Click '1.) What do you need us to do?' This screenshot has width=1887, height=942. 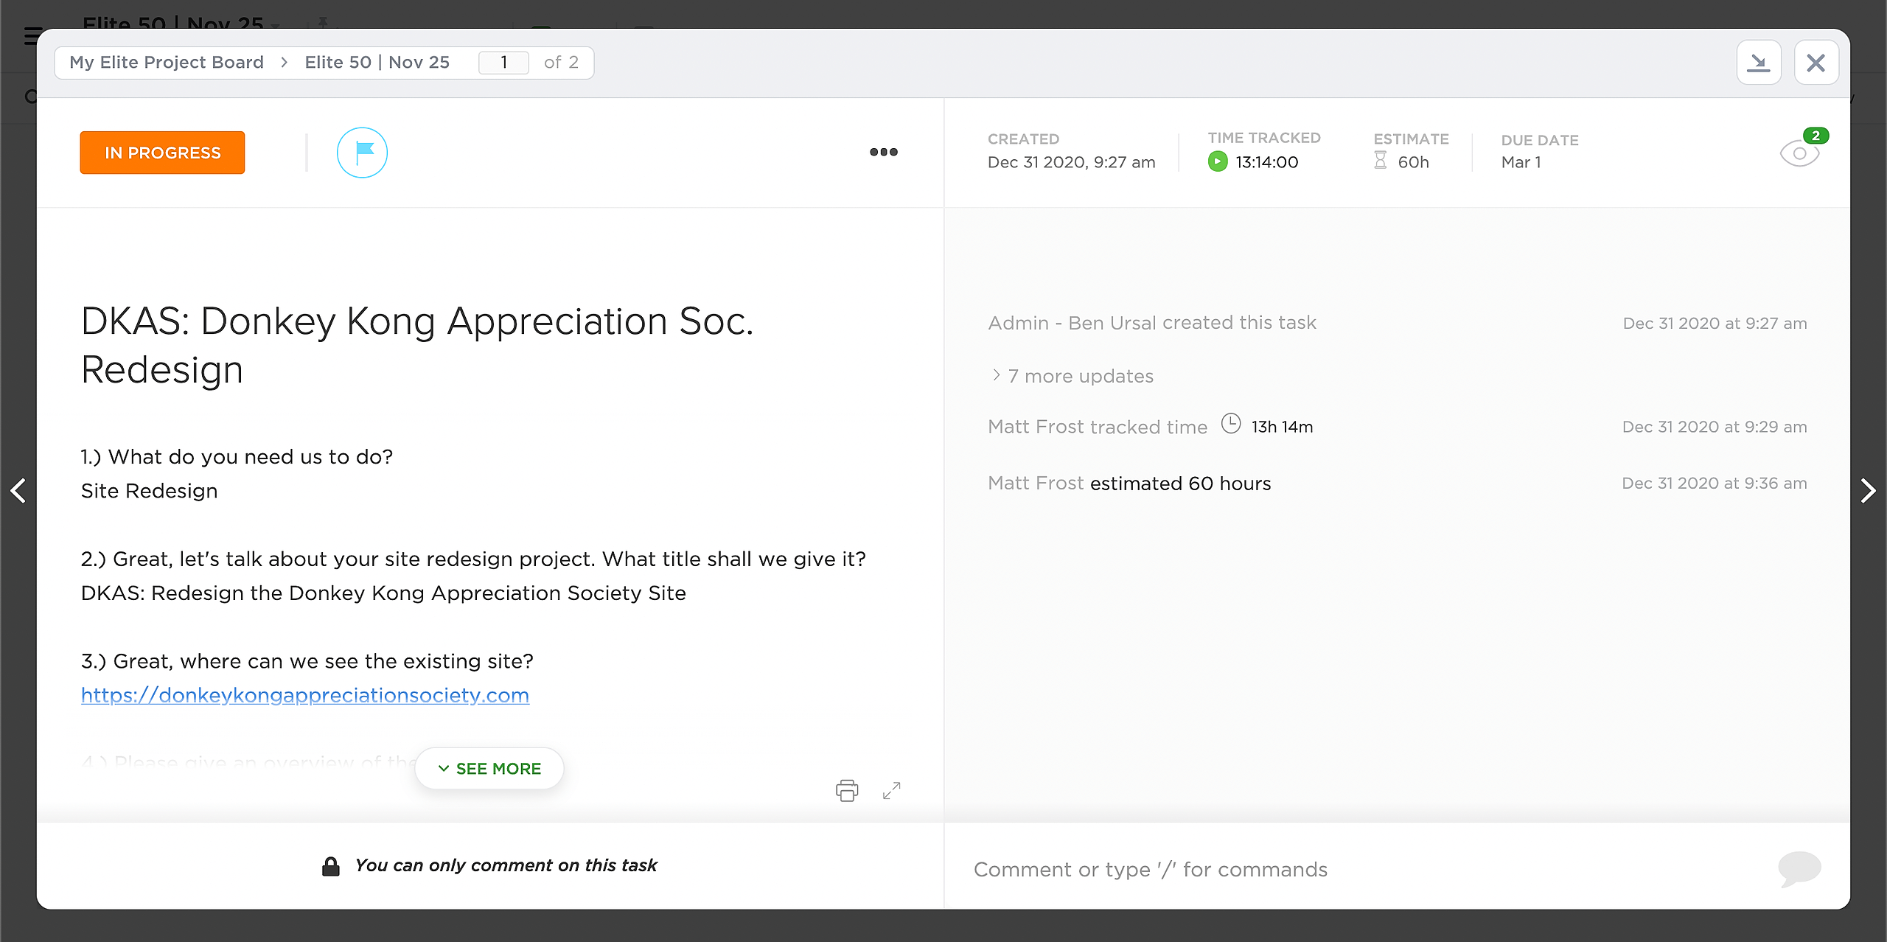(237, 457)
